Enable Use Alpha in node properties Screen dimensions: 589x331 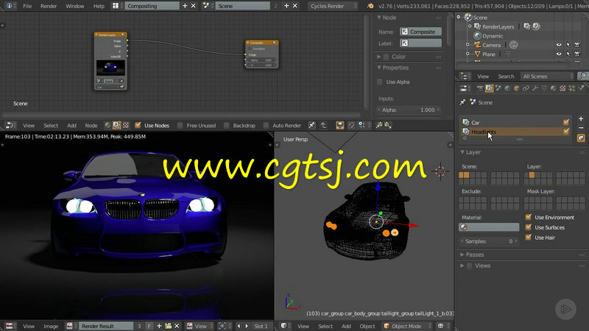tap(380, 82)
